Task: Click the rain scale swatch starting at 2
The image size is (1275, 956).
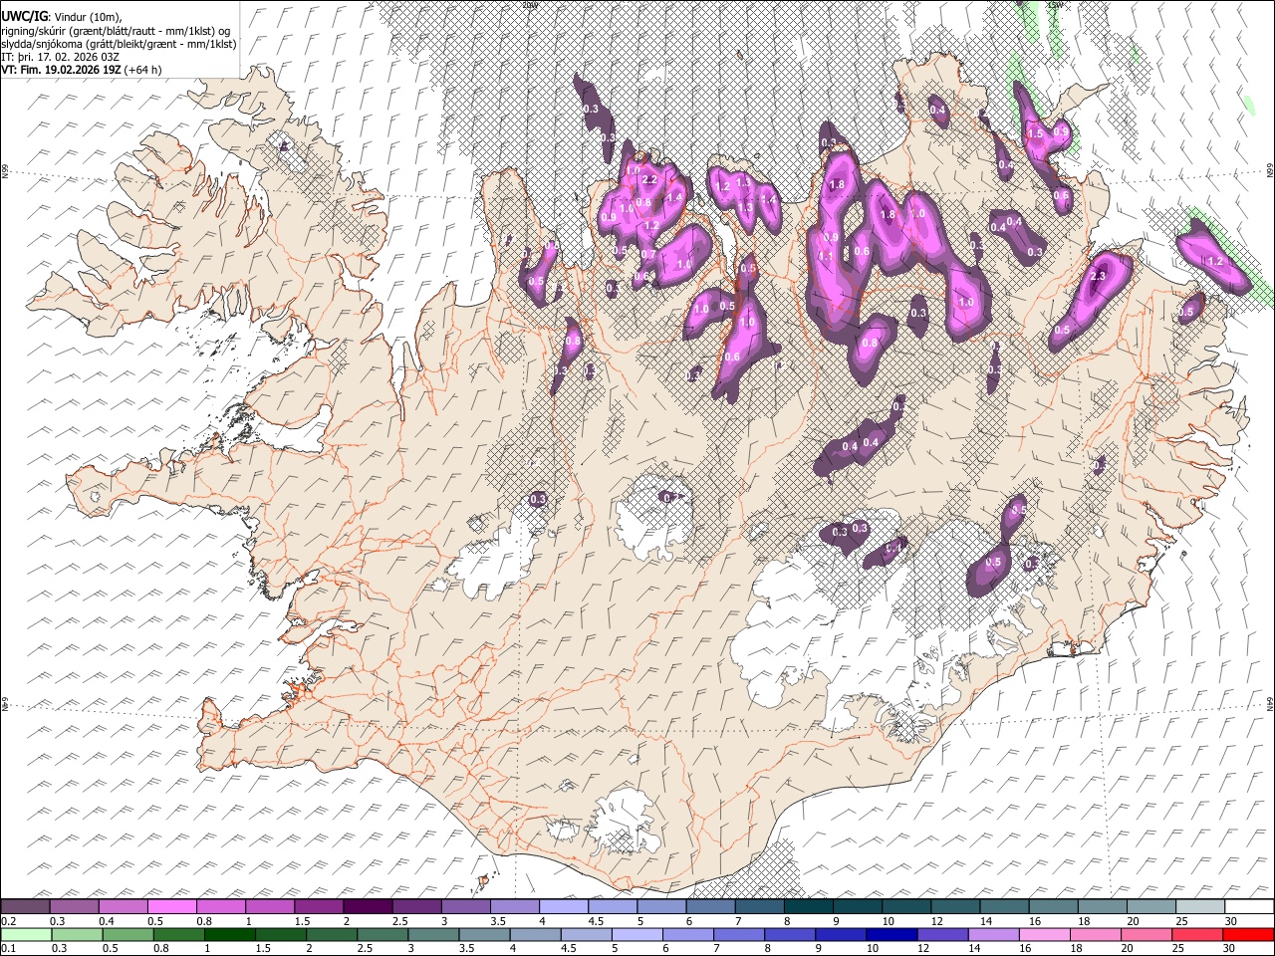Action: point(331,934)
